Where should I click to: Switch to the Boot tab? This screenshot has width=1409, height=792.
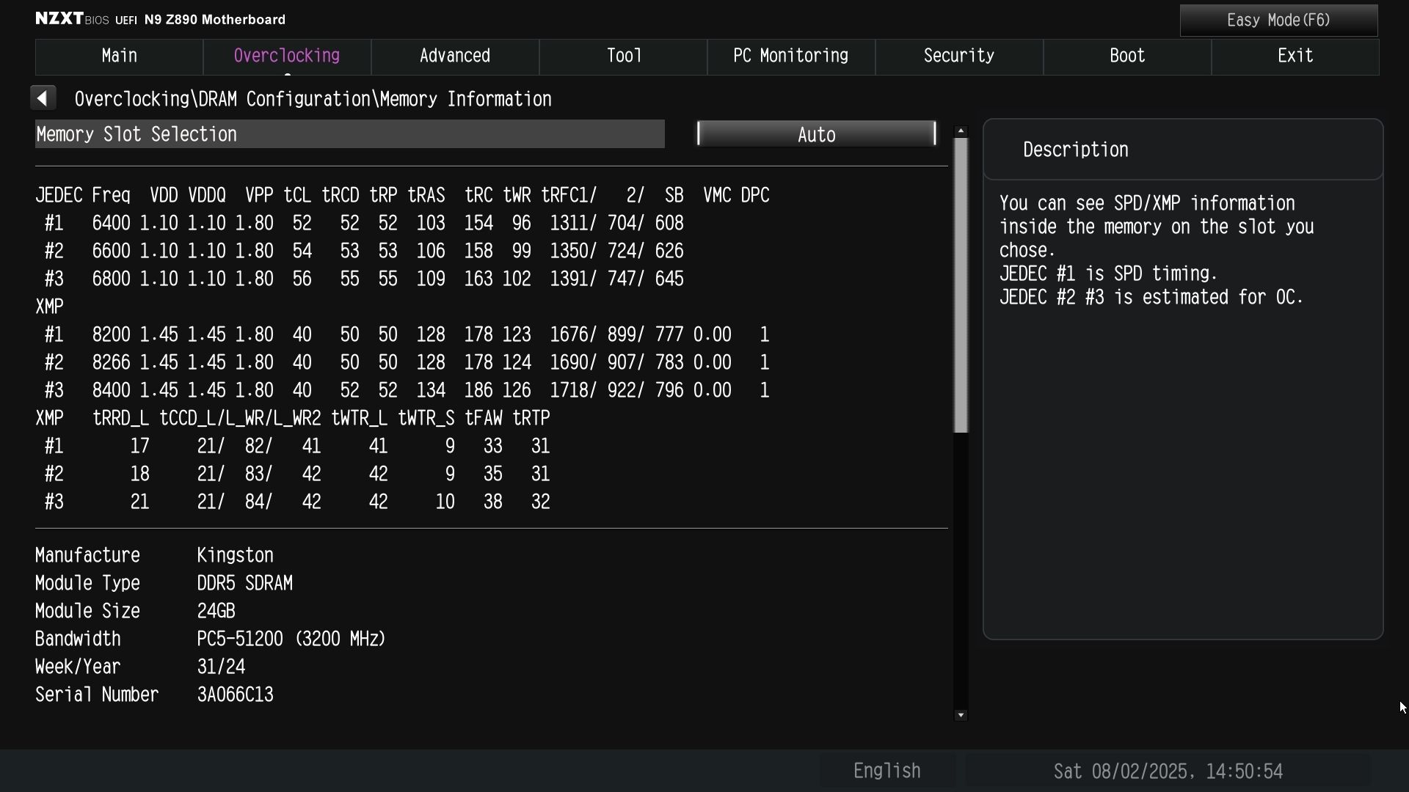[x=1127, y=56]
